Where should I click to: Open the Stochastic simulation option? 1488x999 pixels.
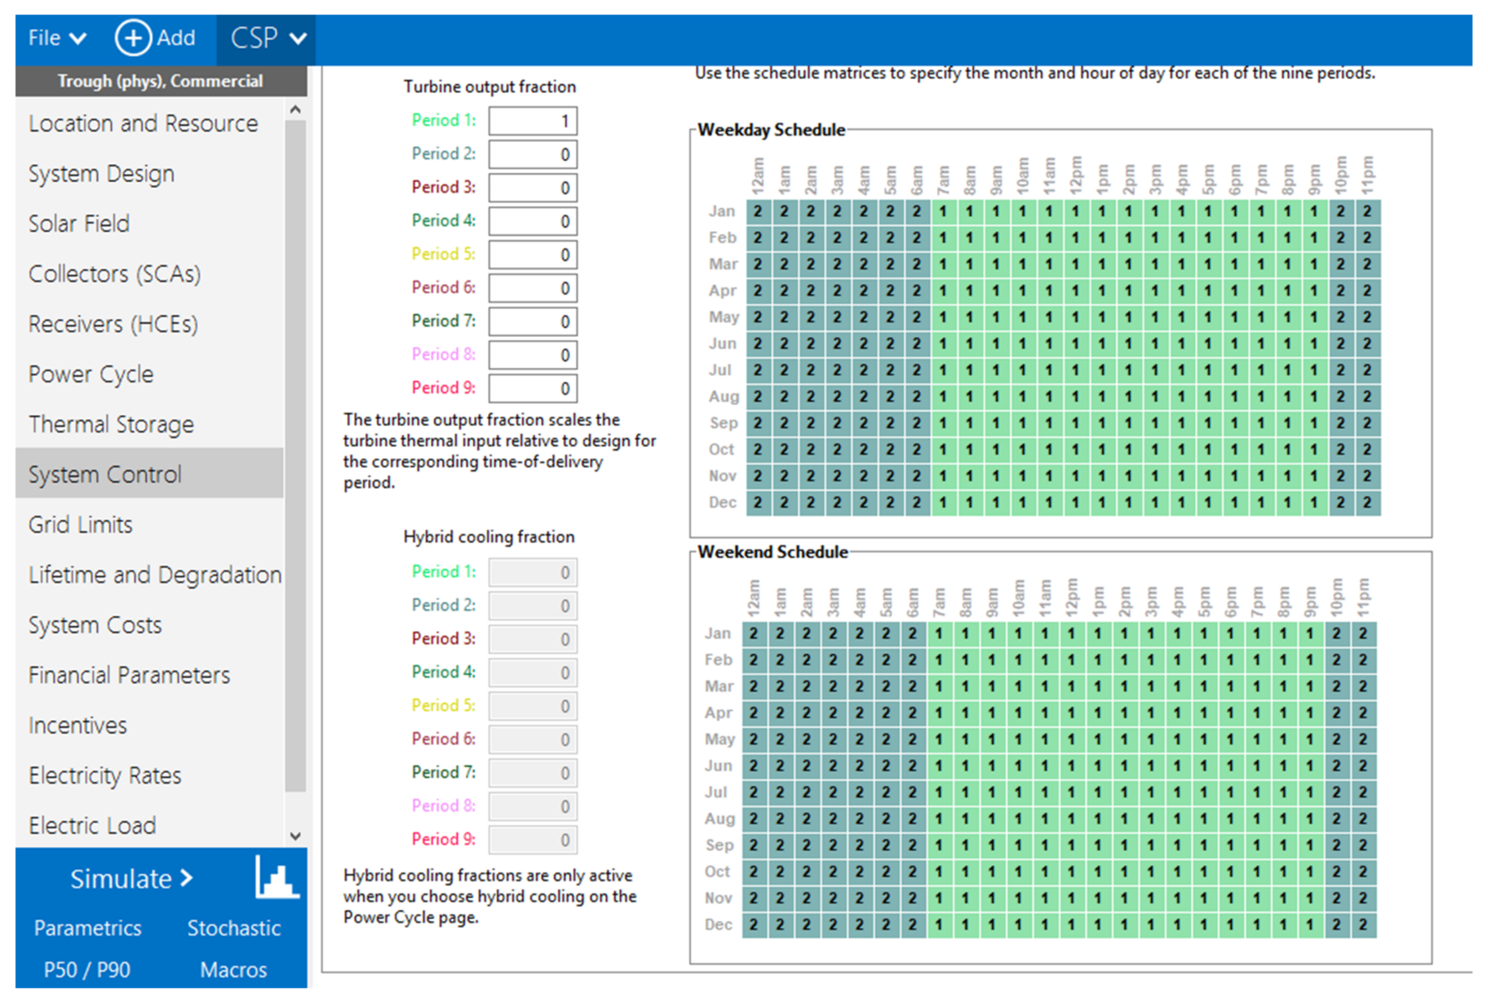click(x=234, y=928)
